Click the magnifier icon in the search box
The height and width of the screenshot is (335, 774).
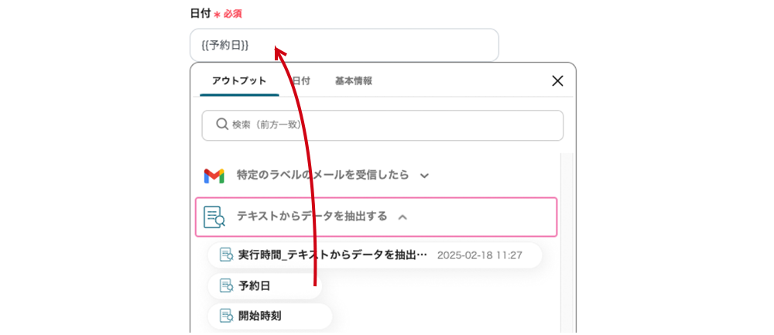pos(222,125)
